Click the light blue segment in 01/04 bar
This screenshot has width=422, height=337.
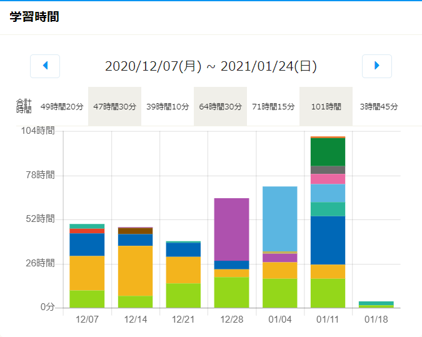coord(279,218)
